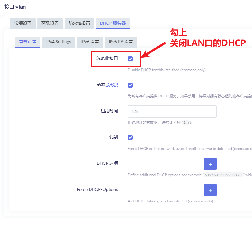The width and height of the screenshot is (252, 236).
Task: Switch to the 高级设置 tab
Action: [50, 23]
